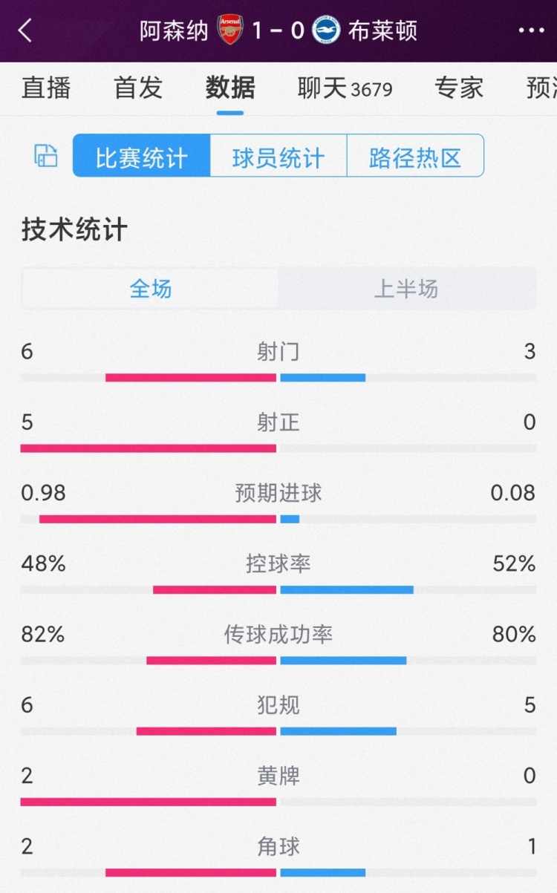Open the three-dots more options menu
This screenshot has height=893, width=557.
531,30
